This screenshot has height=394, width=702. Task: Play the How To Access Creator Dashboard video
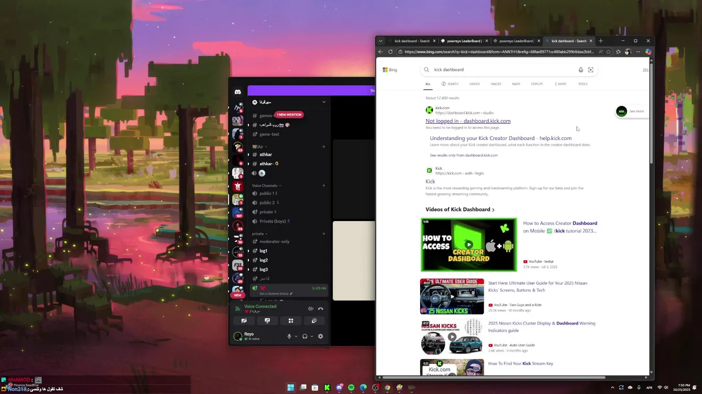coord(469,245)
